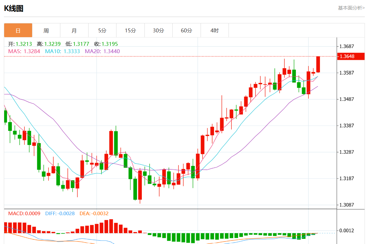Click the MA5: 1.3284 indicator value
This screenshot has width=371, height=244.
click(24, 52)
